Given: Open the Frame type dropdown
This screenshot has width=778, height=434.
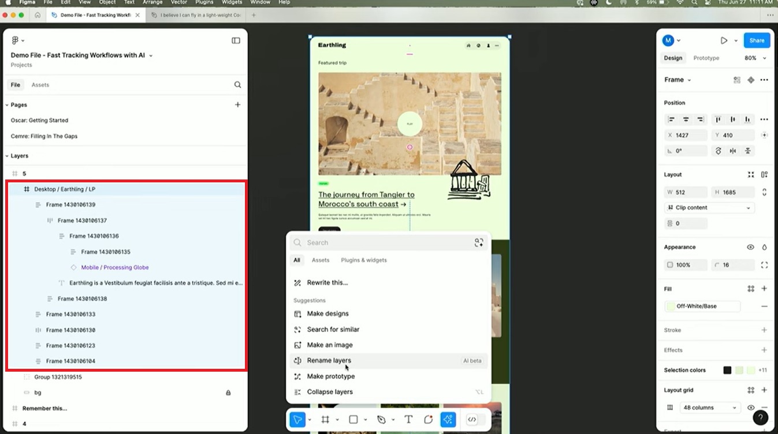Looking at the screenshot, I should pyautogui.click(x=677, y=80).
